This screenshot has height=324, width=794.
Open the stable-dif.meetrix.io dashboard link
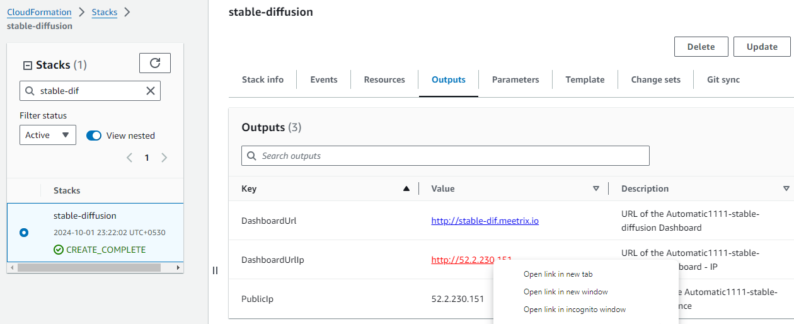pos(485,221)
